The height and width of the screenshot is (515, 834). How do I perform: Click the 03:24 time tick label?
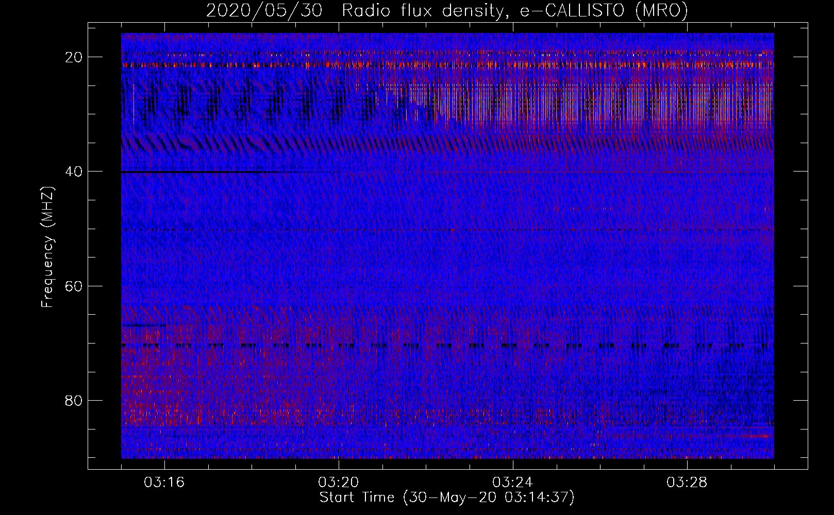pos(513,483)
